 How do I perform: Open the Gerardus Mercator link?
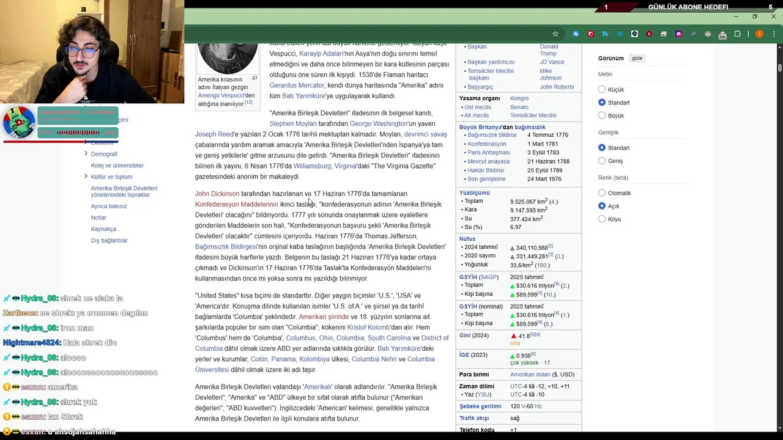297,86
